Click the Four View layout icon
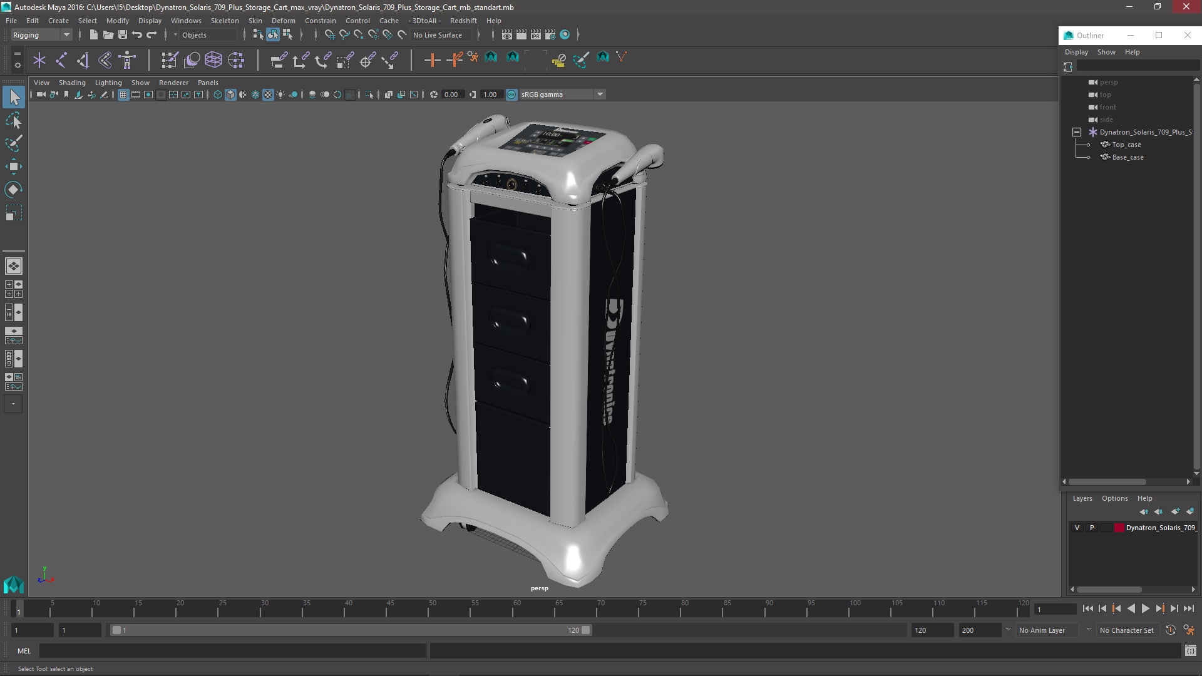 pyautogui.click(x=14, y=289)
